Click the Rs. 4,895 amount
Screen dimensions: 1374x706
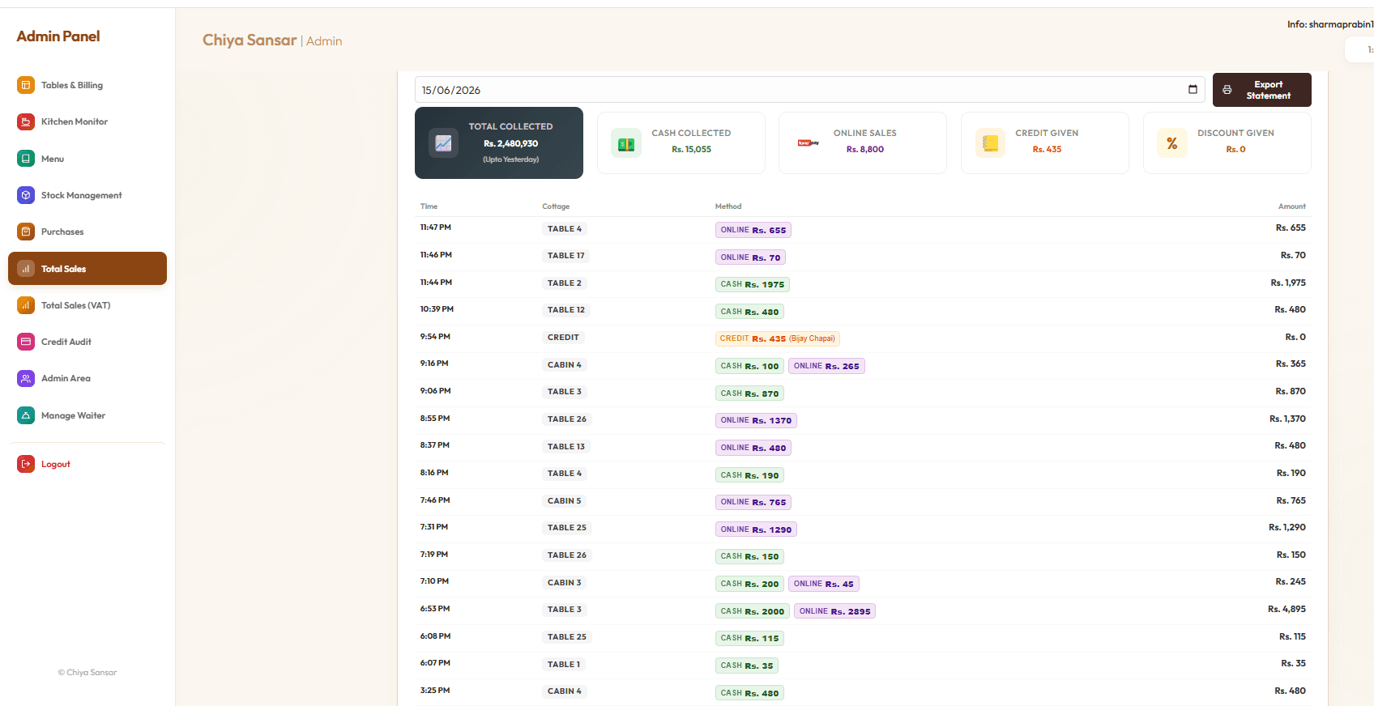coord(1287,609)
